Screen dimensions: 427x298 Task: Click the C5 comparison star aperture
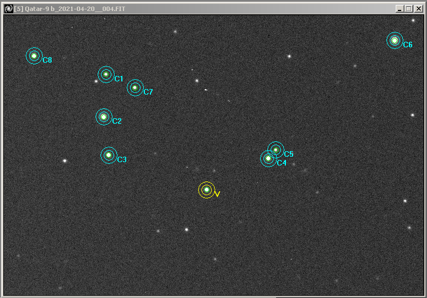coord(276,150)
